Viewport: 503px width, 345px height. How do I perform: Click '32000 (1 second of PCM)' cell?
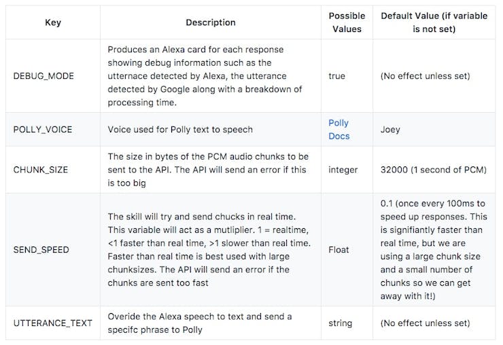pyautogui.click(x=434, y=170)
